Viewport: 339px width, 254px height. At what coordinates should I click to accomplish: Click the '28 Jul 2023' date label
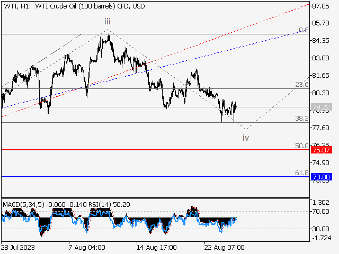coord(17,247)
